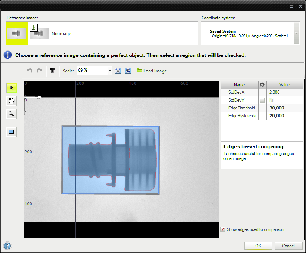Select the rectangle region tool
306x253 pixels.
(x=12, y=132)
